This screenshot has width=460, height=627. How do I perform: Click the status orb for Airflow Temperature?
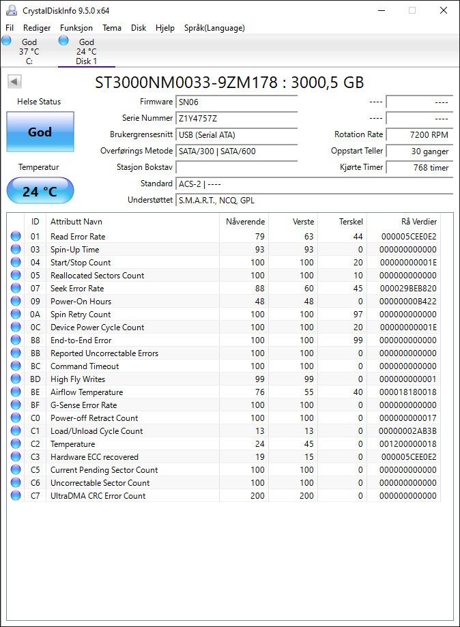pyautogui.click(x=16, y=392)
